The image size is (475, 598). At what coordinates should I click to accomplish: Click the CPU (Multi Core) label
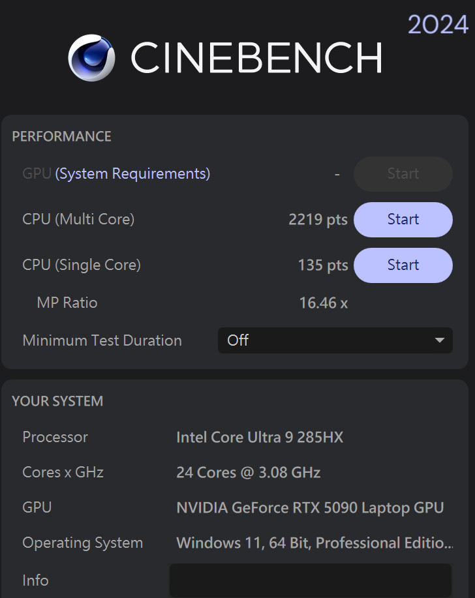point(78,220)
